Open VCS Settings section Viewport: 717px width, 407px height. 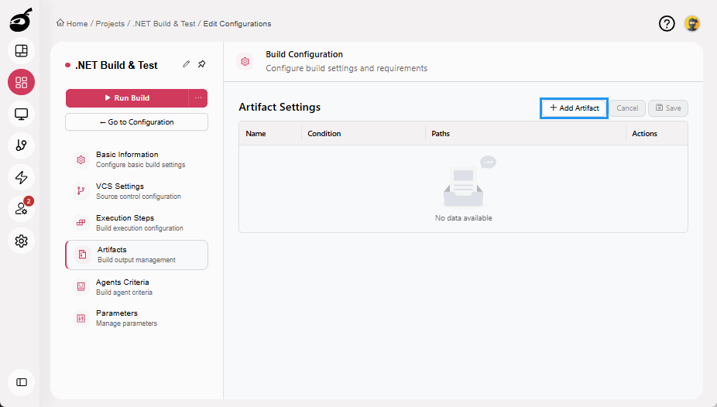point(137,191)
